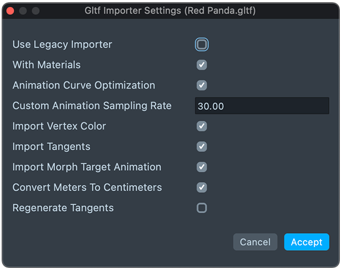The image size is (341, 269).
Task: Close the Gltf Importer Settings window
Action: point(11,11)
